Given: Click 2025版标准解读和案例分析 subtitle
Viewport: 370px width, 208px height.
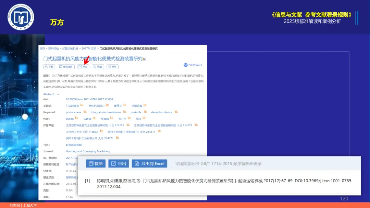Looking at the screenshot, I should pos(312,22).
